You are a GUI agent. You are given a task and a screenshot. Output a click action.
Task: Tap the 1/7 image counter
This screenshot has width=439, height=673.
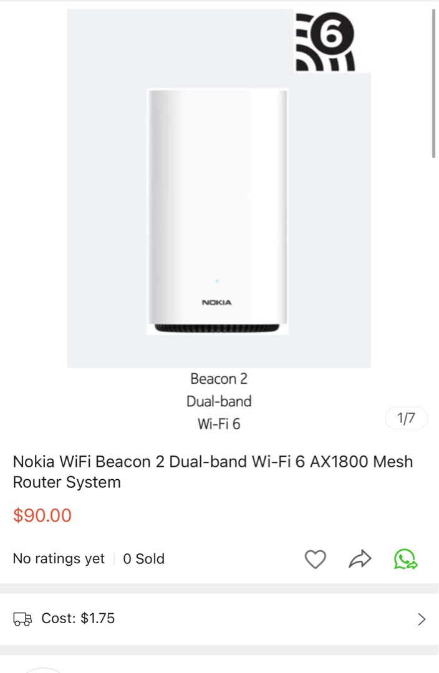point(406,418)
